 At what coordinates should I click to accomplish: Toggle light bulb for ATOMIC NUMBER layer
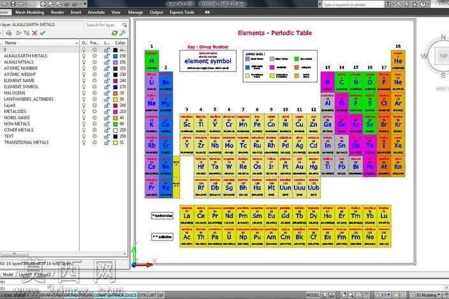(x=84, y=68)
